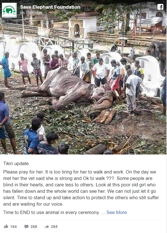Screen dimensions: 167x233
Task: Click the "Time to END to use animal" sentence
Action: tap(51, 212)
